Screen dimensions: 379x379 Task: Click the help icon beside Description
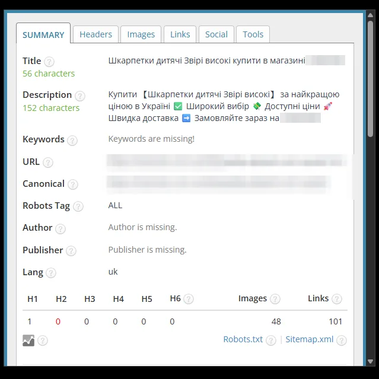tap(79, 96)
